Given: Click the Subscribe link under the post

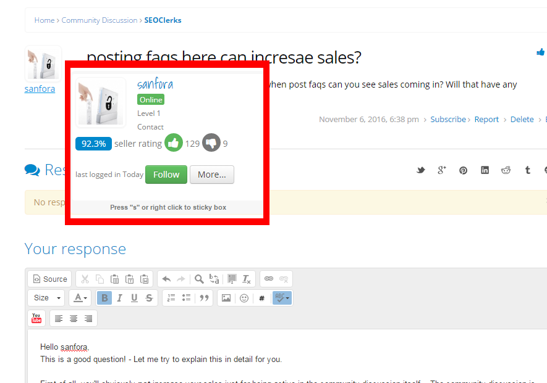Looking at the screenshot, I should click(448, 120).
